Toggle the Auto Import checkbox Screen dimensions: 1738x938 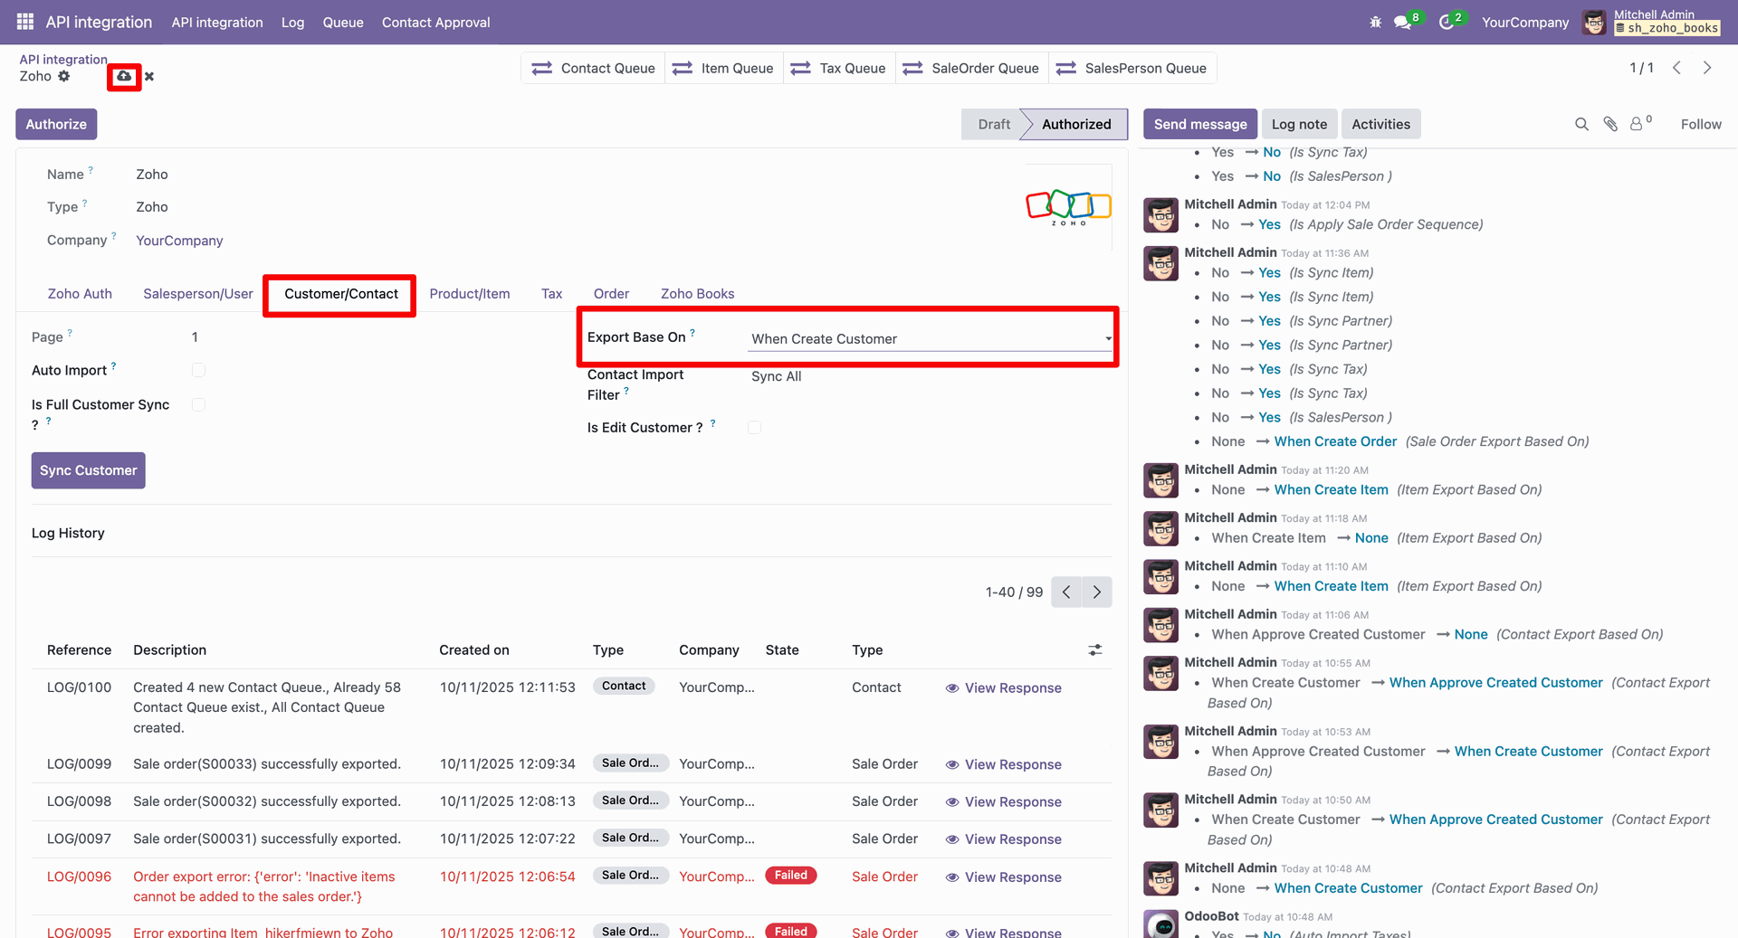coord(199,370)
